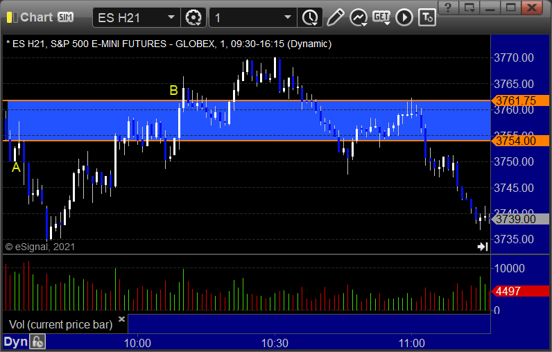
Task: Open the time template clock icon
Action: click(x=310, y=17)
